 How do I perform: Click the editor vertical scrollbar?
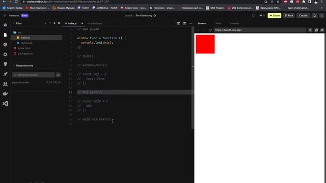click(x=193, y=78)
